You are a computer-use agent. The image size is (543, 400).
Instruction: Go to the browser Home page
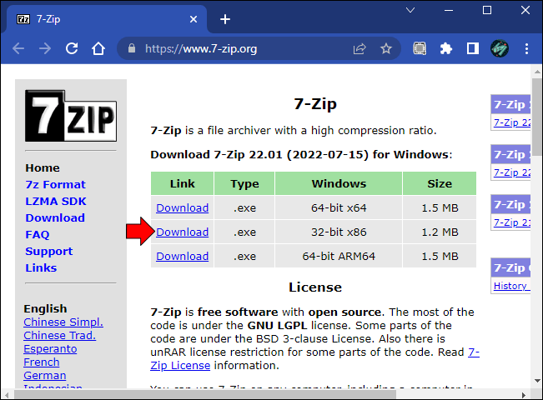pos(98,48)
